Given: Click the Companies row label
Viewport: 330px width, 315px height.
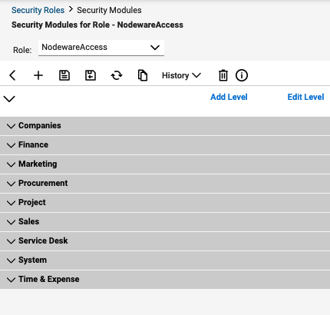Looking at the screenshot, I should coord(40,125).
